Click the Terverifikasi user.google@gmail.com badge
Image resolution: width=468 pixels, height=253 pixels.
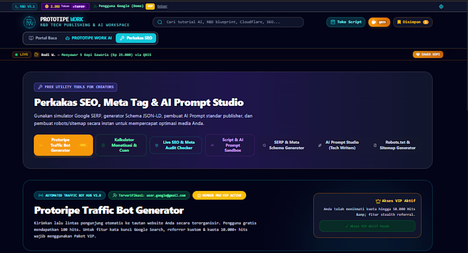click(149, 196)
